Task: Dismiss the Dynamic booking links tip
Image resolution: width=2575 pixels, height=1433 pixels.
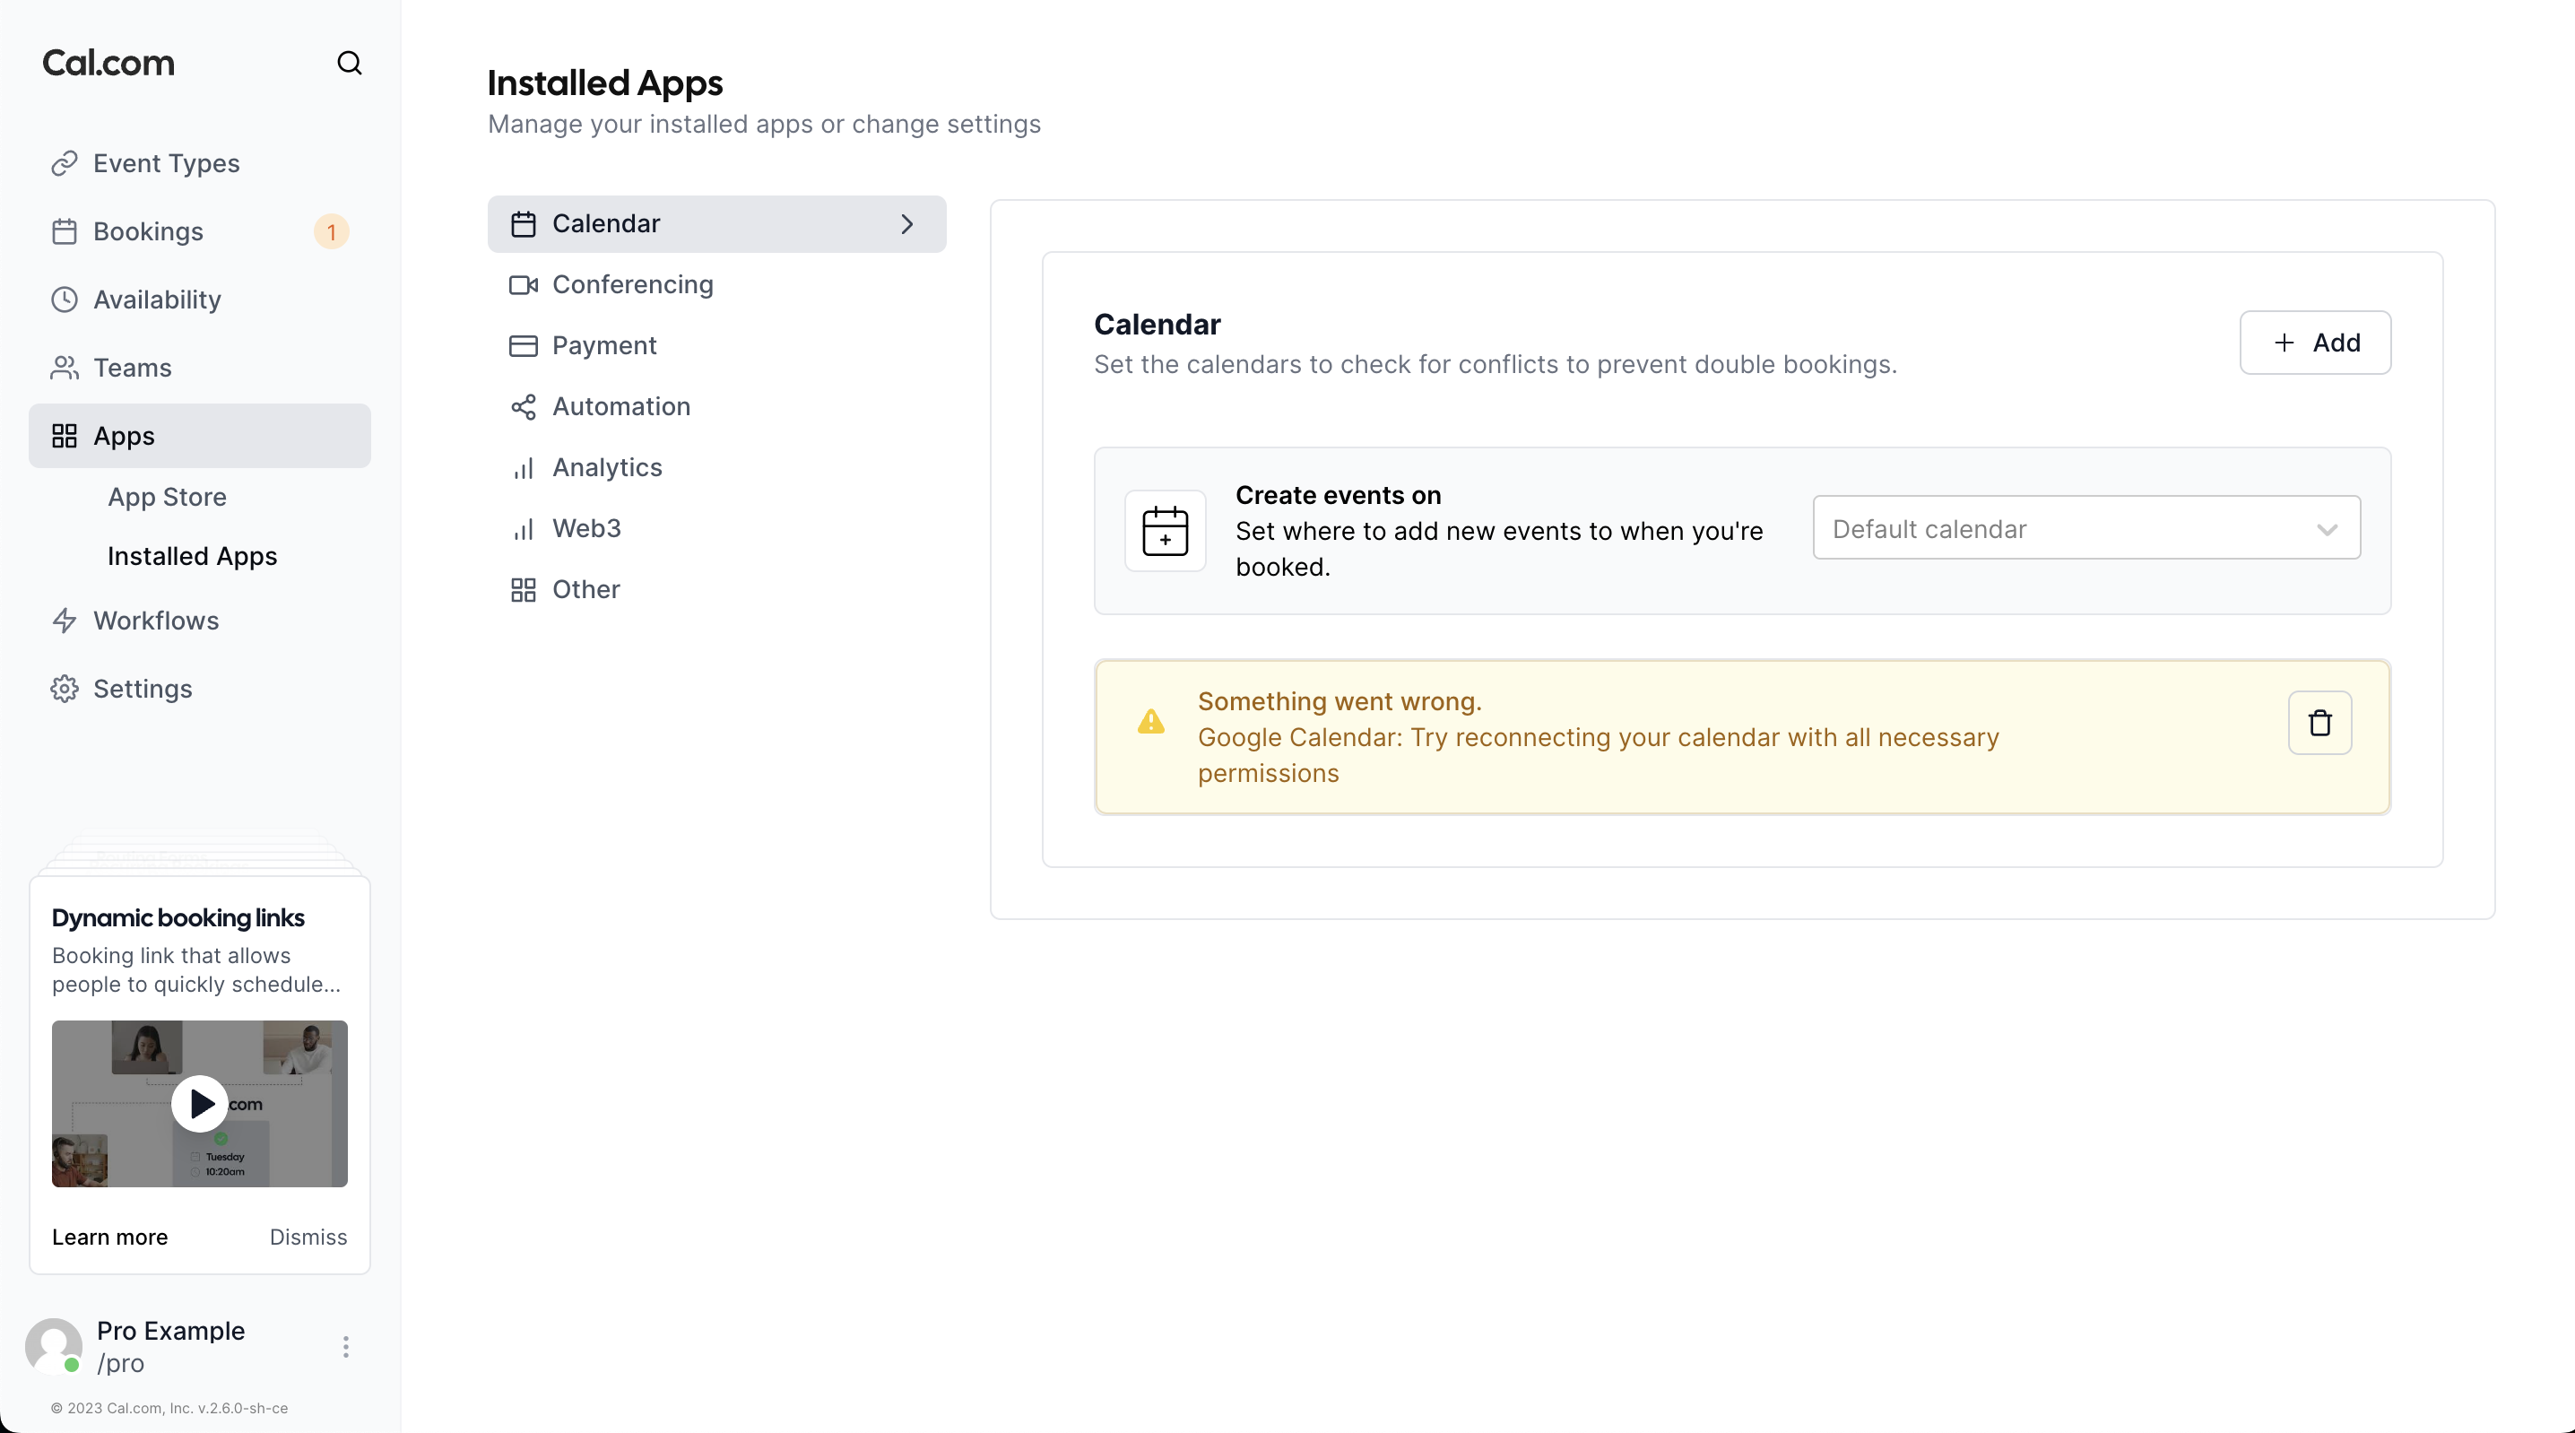Action: point(308,1237)
